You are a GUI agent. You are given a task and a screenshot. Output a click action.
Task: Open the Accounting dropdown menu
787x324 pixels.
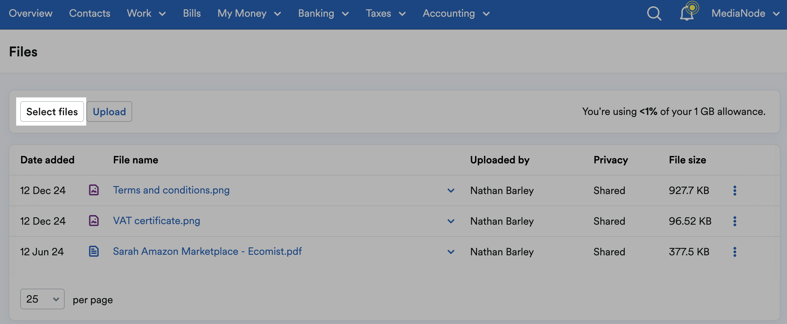(x=456, y=13)
